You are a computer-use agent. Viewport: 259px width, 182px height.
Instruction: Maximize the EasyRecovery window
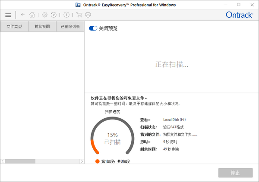point(239,5)
